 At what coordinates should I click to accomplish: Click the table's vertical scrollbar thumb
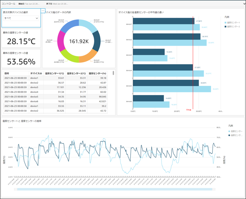113,73
